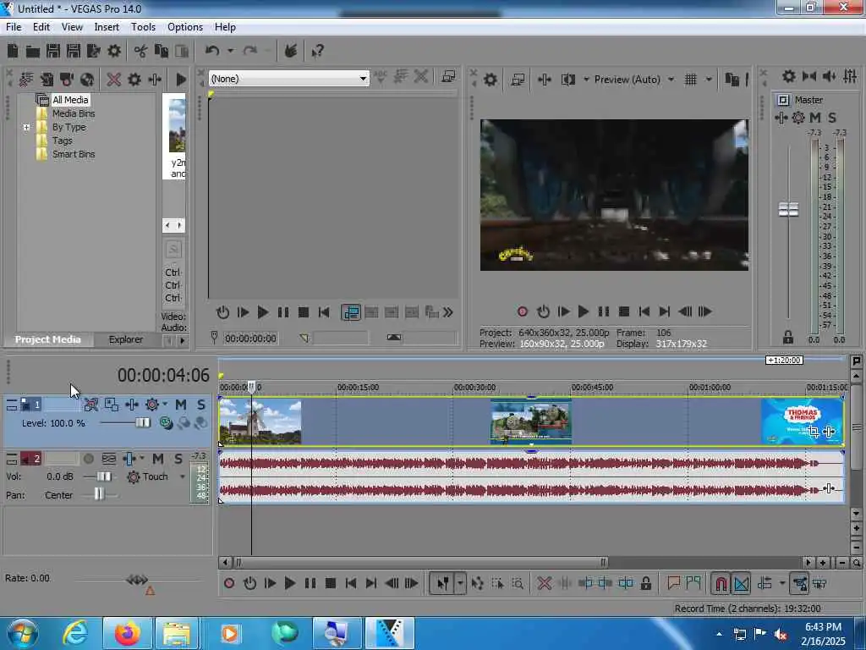This screenshot has width=866, height=650.
Task: Open Video Preview properties gear icon
Action: coord(491,80)
